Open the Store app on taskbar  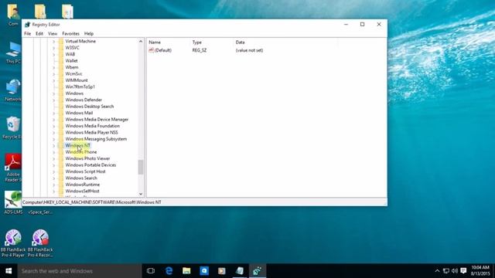[x=204, y=271]
